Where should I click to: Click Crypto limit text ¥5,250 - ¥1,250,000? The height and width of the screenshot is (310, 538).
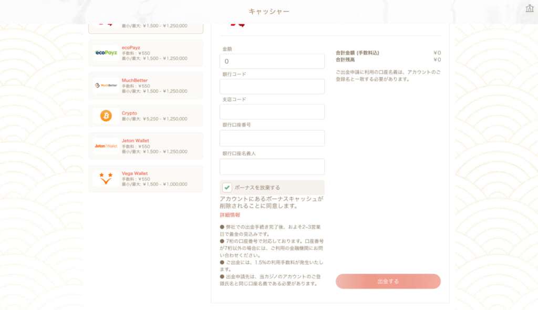click(x=165, y=119)
